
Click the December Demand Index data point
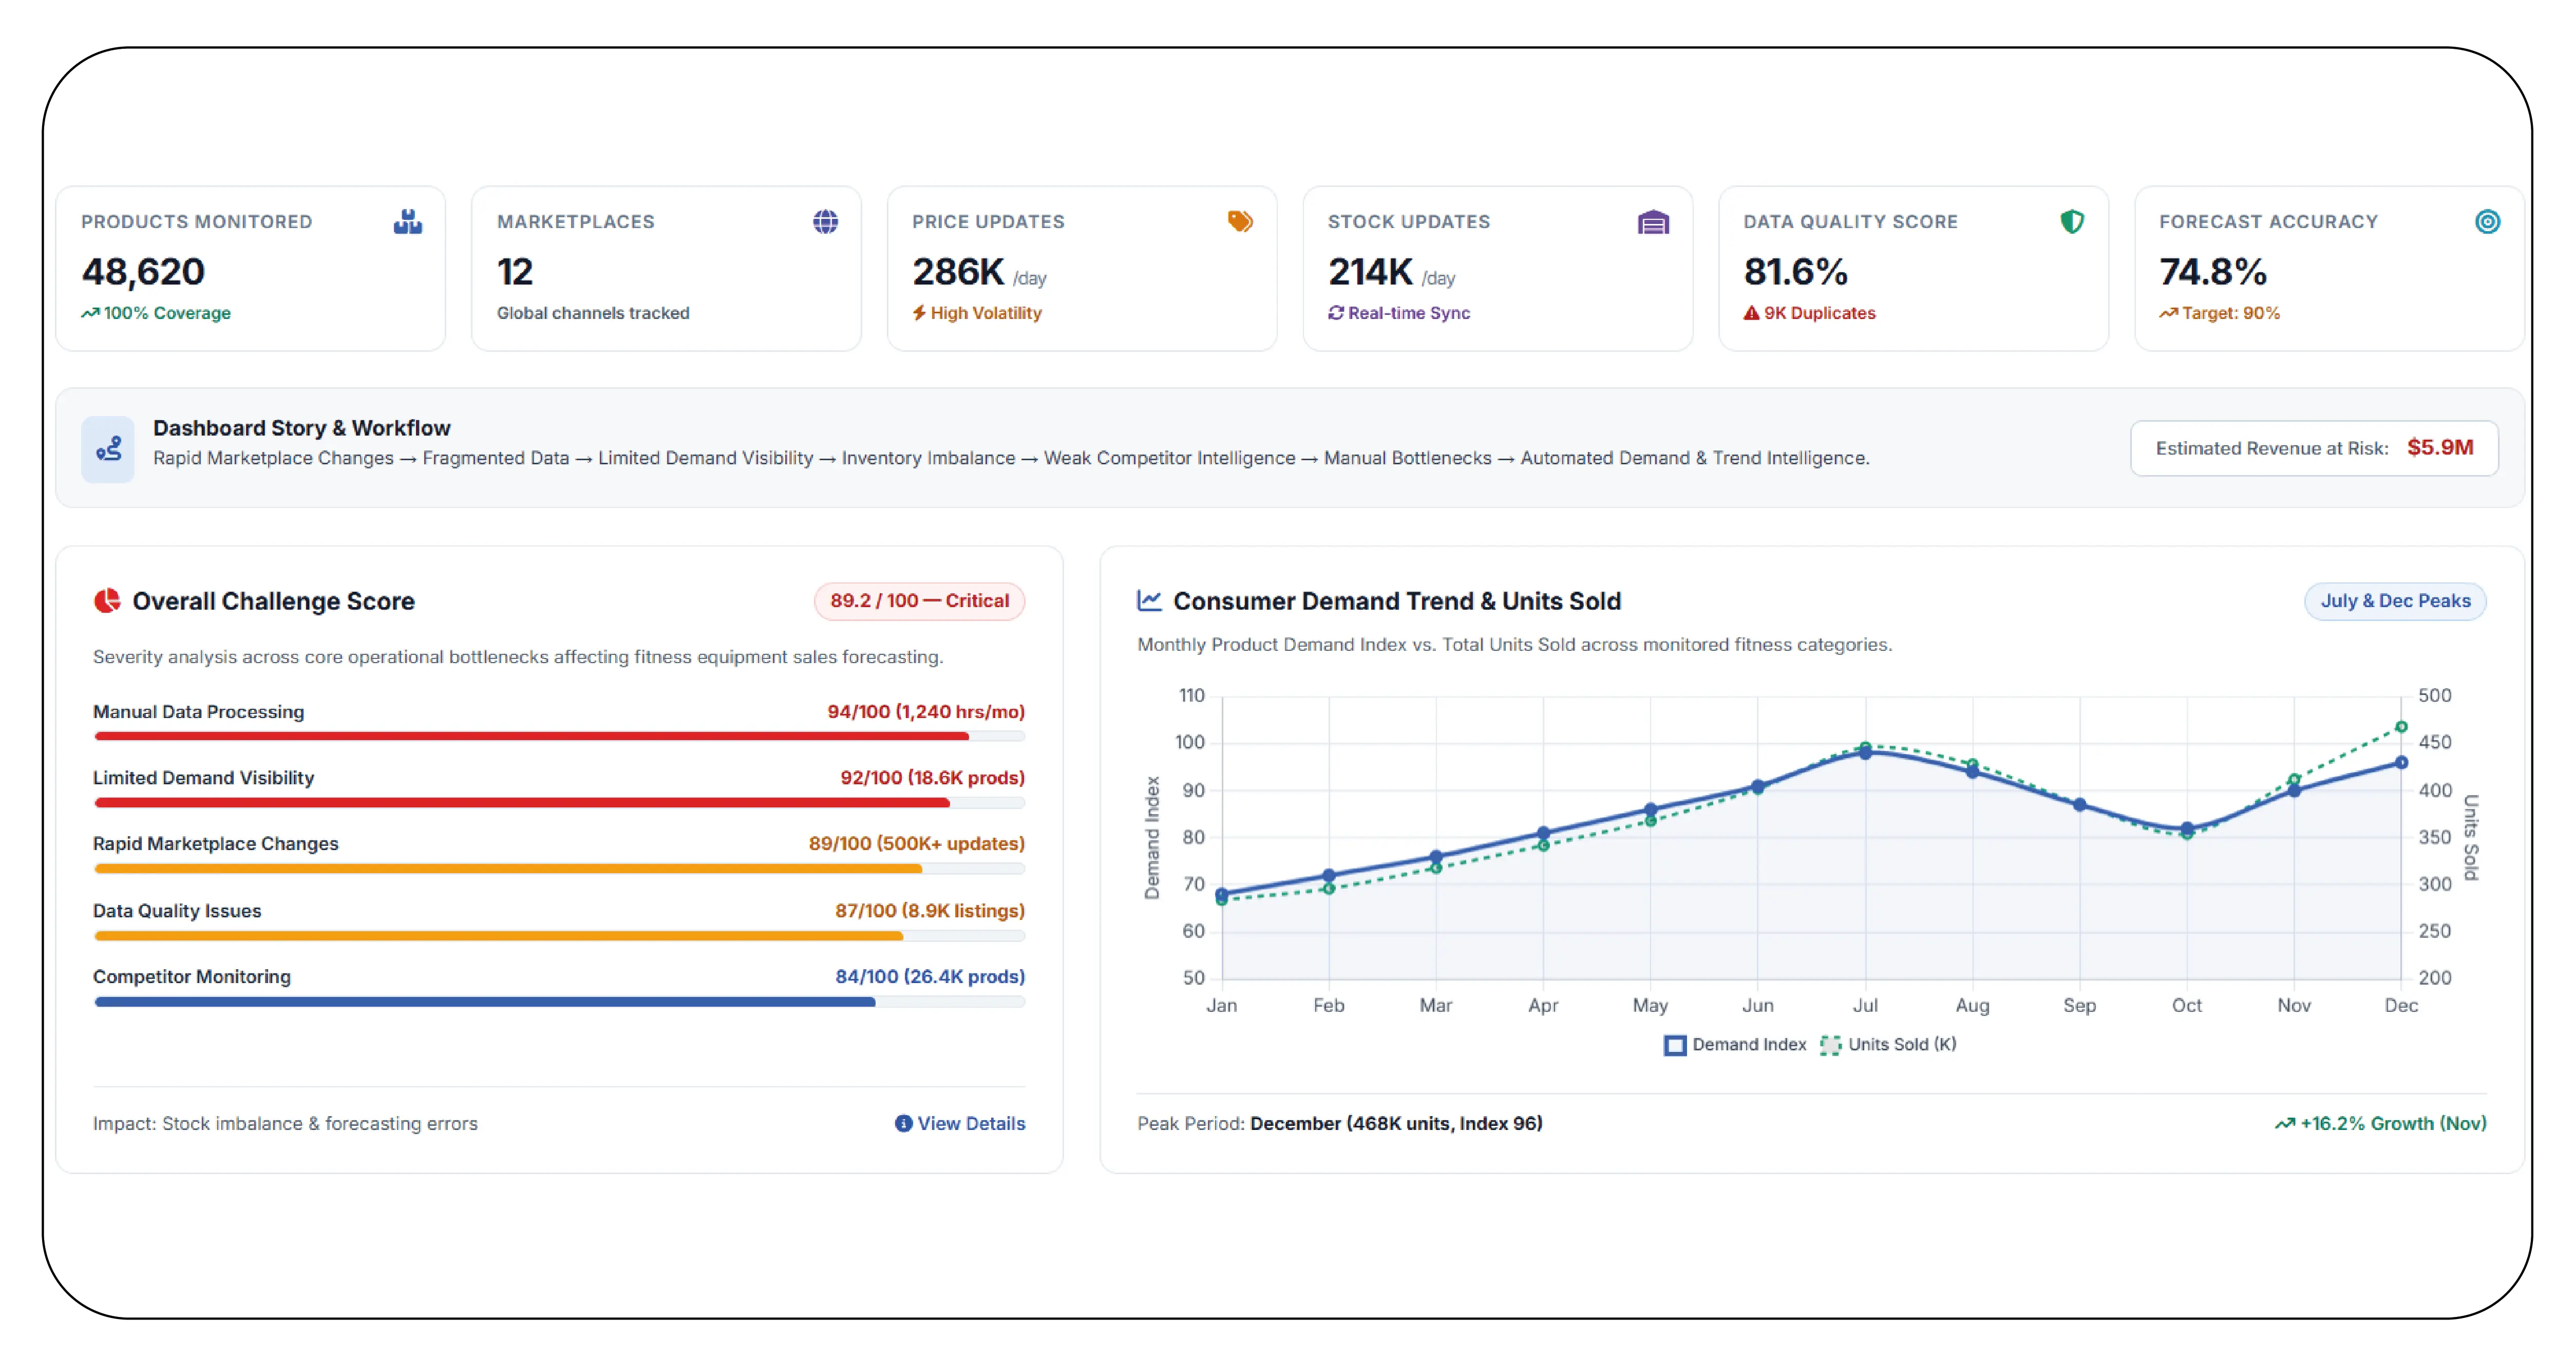[x=2400, y=763]
